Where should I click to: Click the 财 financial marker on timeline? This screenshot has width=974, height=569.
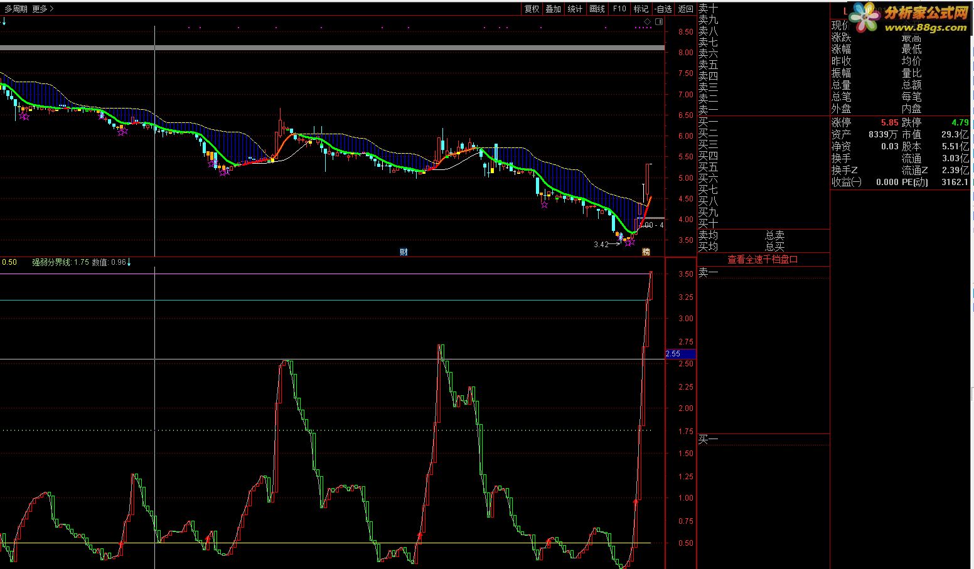click(404, 252)
